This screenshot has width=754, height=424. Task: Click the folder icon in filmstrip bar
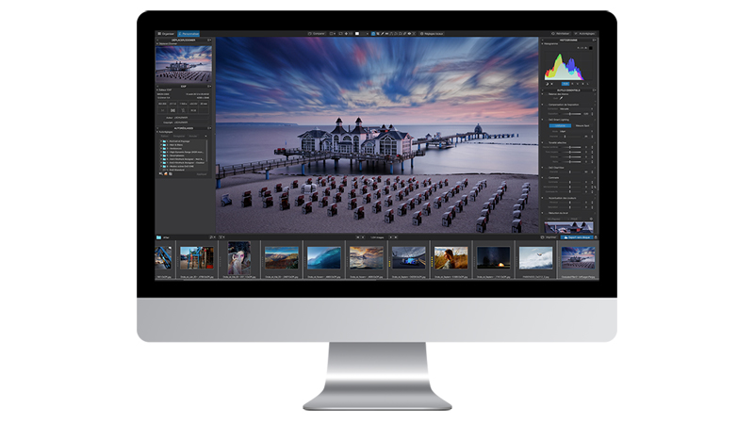click(160, 236)
